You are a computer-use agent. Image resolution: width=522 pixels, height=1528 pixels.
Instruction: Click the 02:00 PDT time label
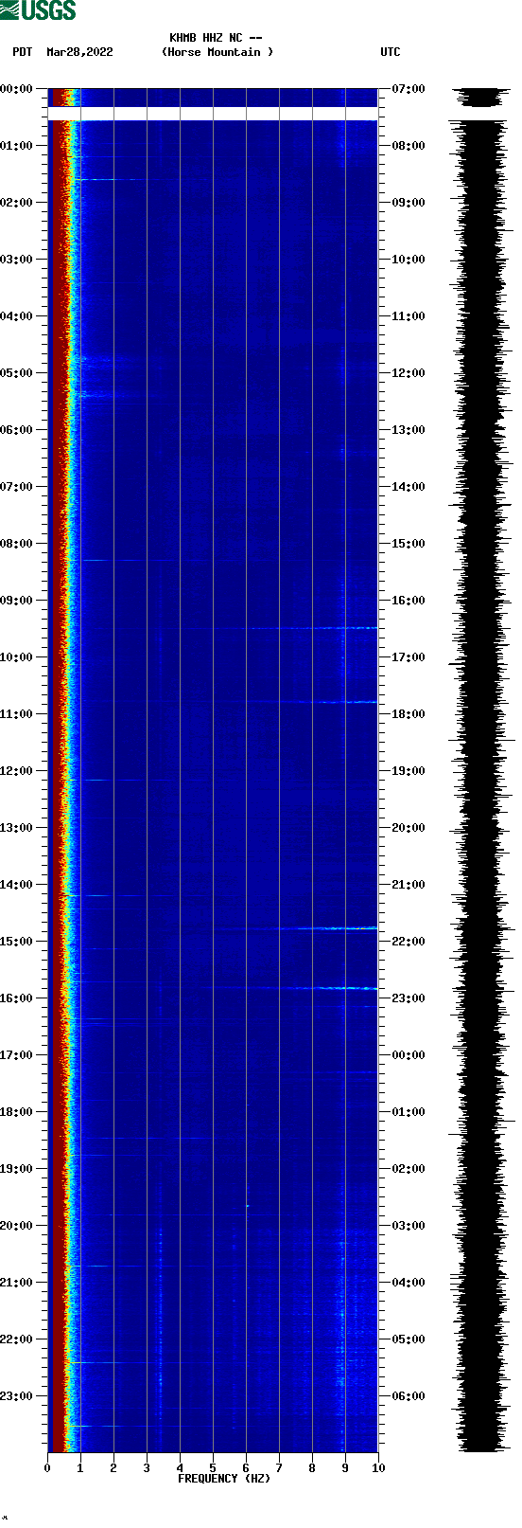click(x=17, y=203)
